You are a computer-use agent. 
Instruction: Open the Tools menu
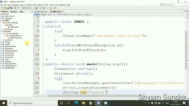pos(56,5)
